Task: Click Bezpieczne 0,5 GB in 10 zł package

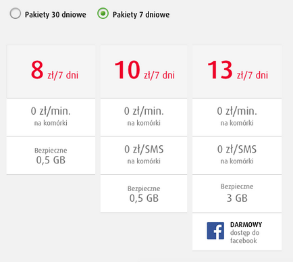Action: 144,194
